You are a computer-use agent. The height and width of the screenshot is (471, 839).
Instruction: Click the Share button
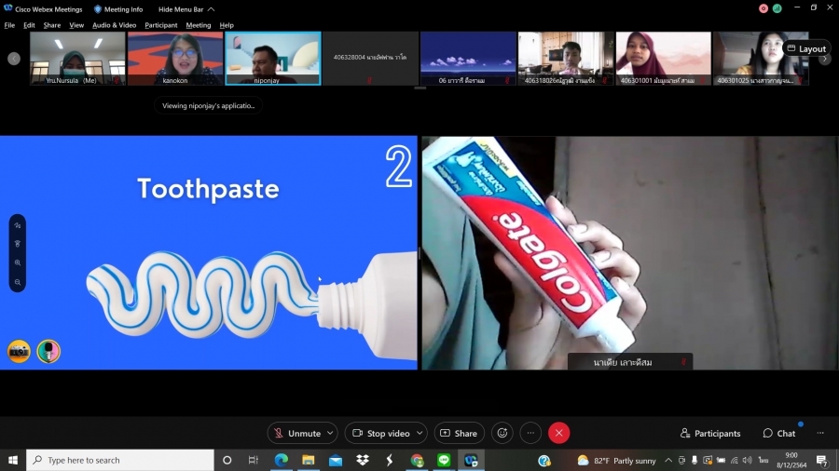pos(459,433)
